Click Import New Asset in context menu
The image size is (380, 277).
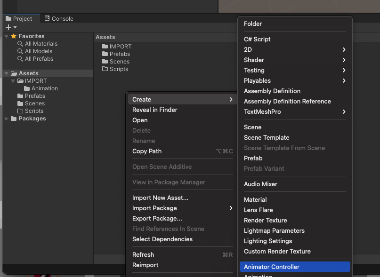click(x=160, y=198)
